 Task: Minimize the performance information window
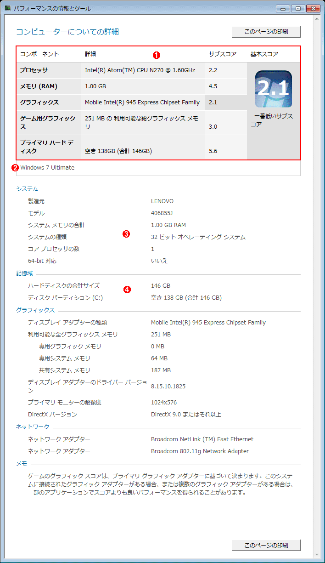[x=283, y=8]
